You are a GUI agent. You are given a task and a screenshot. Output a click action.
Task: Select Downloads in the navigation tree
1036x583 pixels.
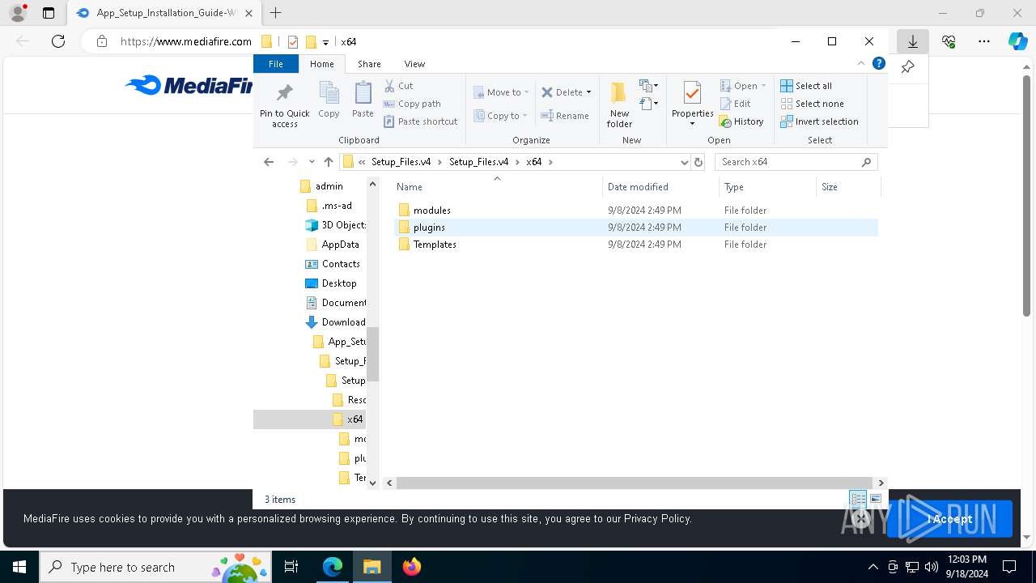pos(336,322)
